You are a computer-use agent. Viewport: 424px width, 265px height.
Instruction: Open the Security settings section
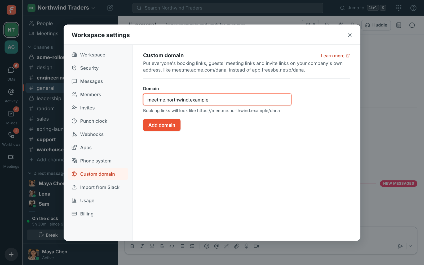tap(98, 68)
